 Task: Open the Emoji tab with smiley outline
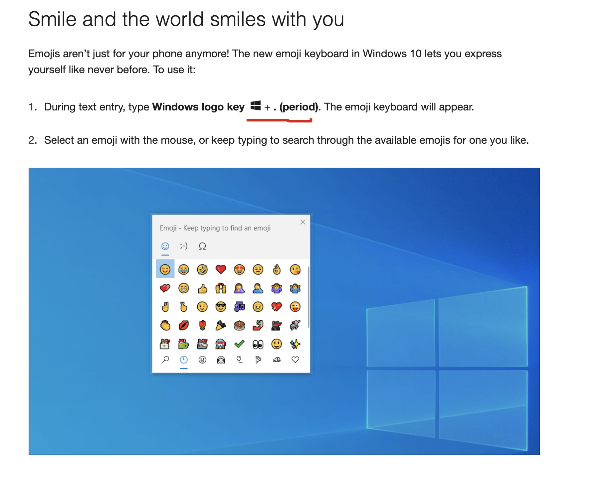165,246
